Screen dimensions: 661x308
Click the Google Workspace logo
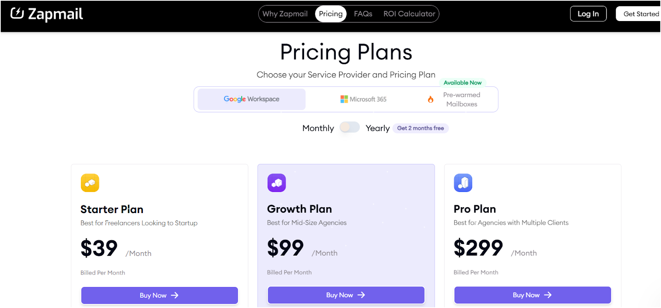(252, 99)
